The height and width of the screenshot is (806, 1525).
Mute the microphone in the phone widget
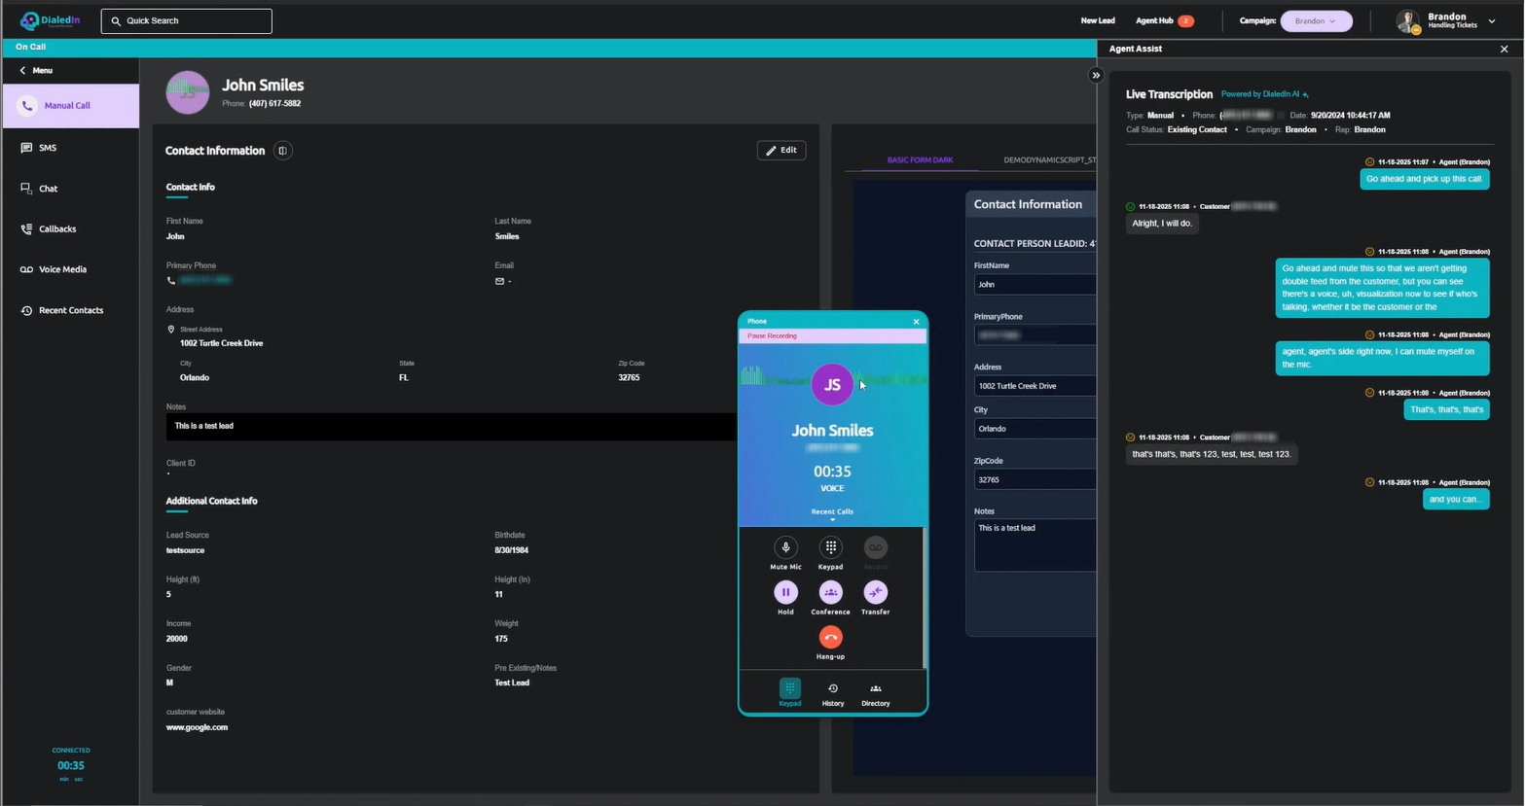coord(785,547)
